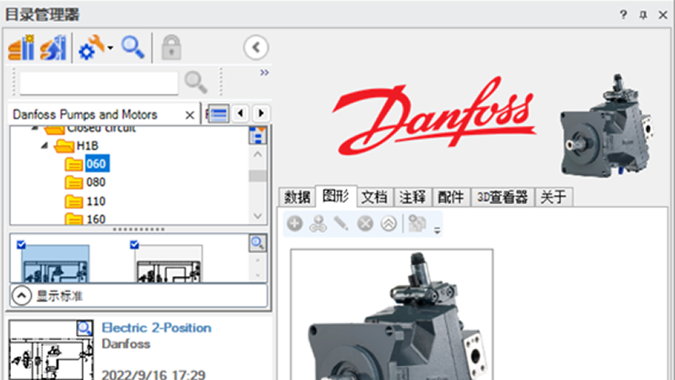The image size is (675, 380).
Task: Select the first highlighted schematic thumbnail
Action: point(56,264)
